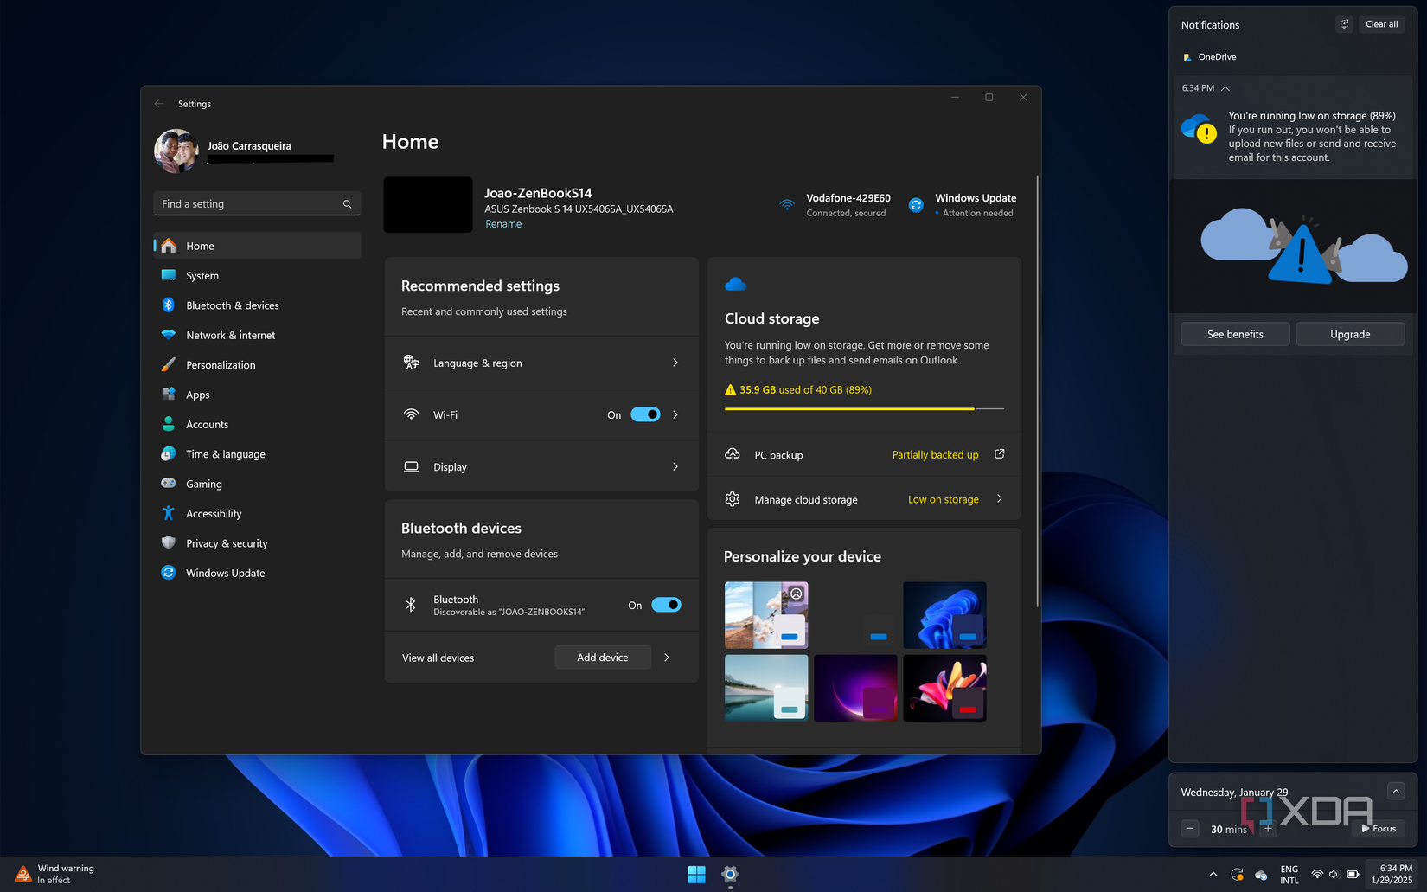Click the cloud storage usage bar
Image resolution: width=1427 pixels, height=892 pixels.
864,408
